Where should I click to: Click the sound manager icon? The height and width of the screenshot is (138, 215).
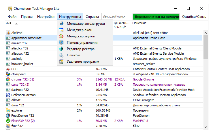(x=61, y=36)
